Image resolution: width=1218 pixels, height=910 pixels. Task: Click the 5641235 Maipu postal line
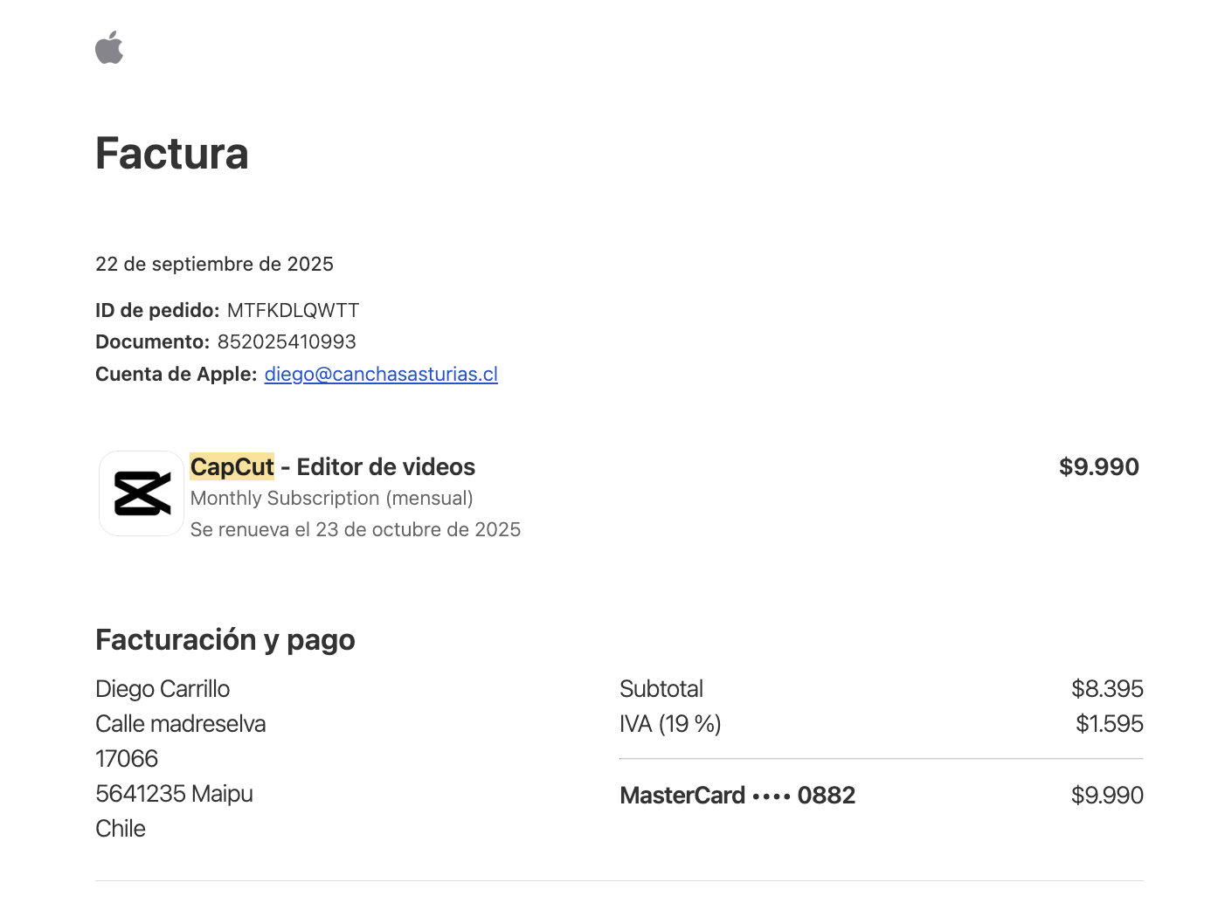tap(174, 794)
